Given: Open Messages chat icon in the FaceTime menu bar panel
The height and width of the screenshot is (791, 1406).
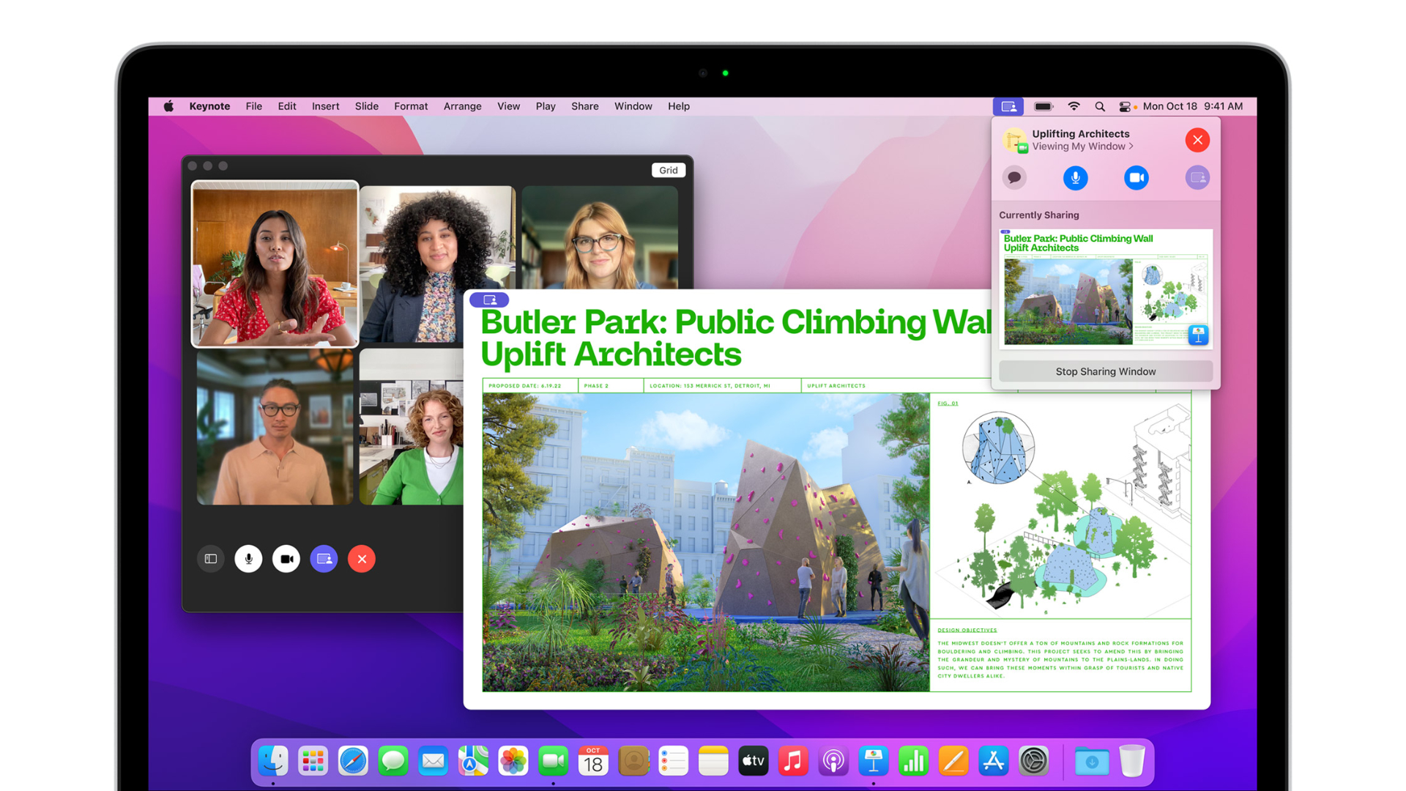Looking at the screenshot, I should click(1014, 177).
